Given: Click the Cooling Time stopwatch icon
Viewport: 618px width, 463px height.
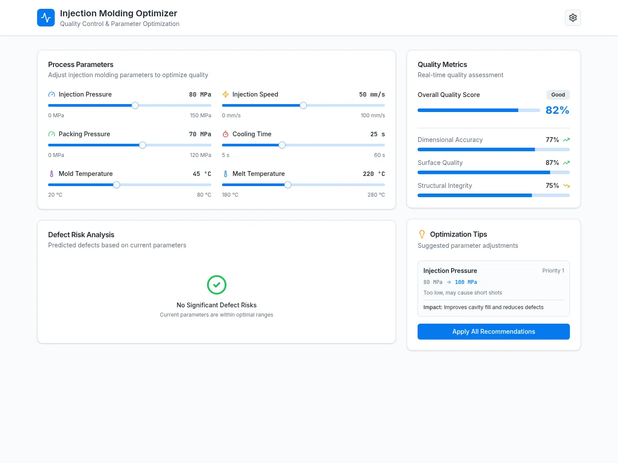Looking at the screenshot, I should coord(226,134).
